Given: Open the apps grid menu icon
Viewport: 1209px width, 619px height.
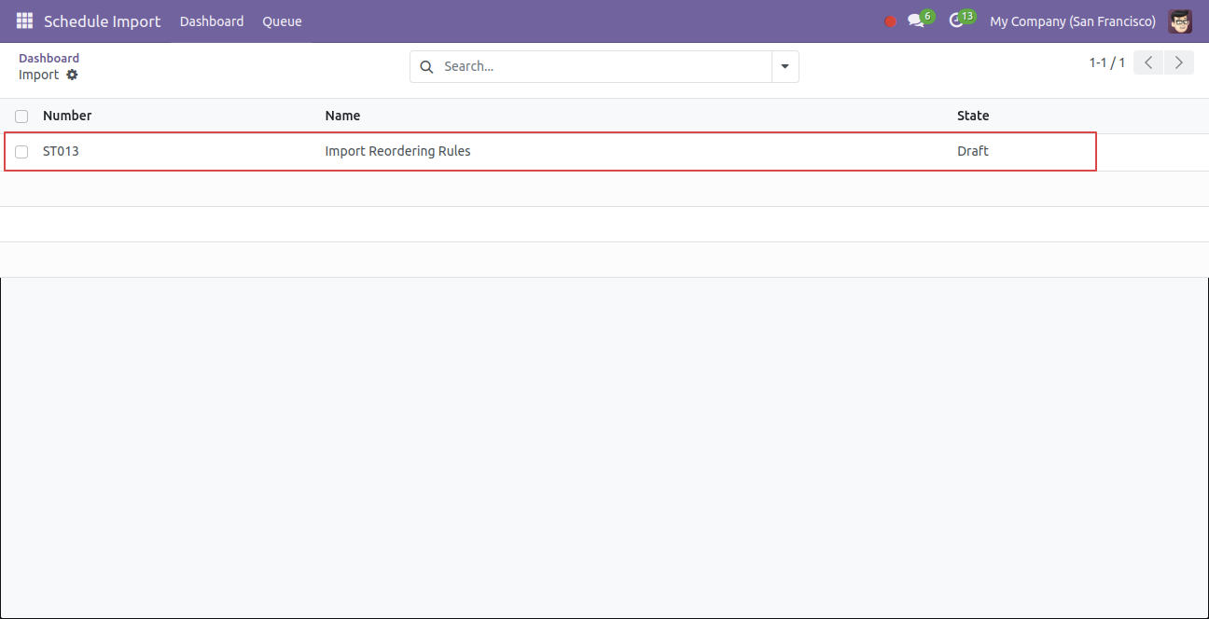Looking at the screenshot, I should pyautogui.click(x=24, y=21).
